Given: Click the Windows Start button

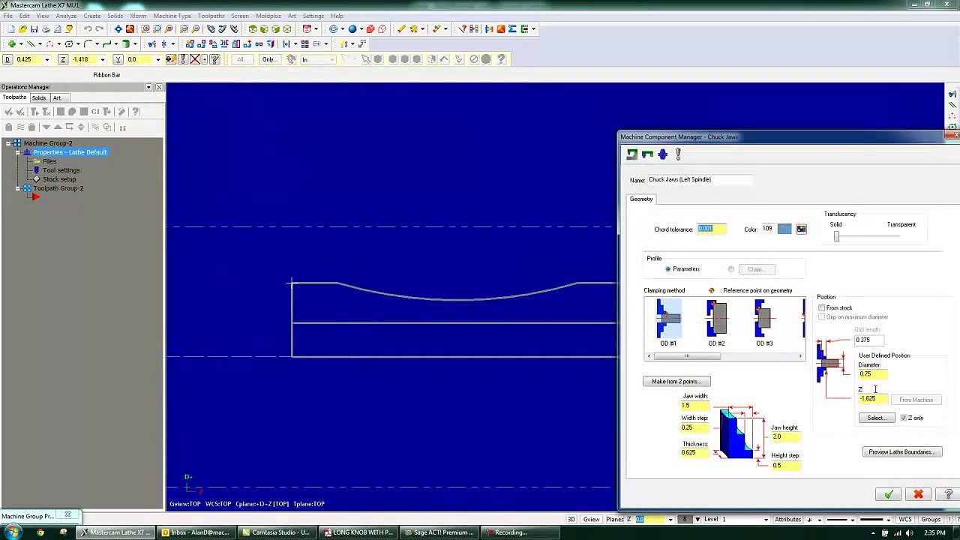Looking at the screenshot, I should coord(13,532).
